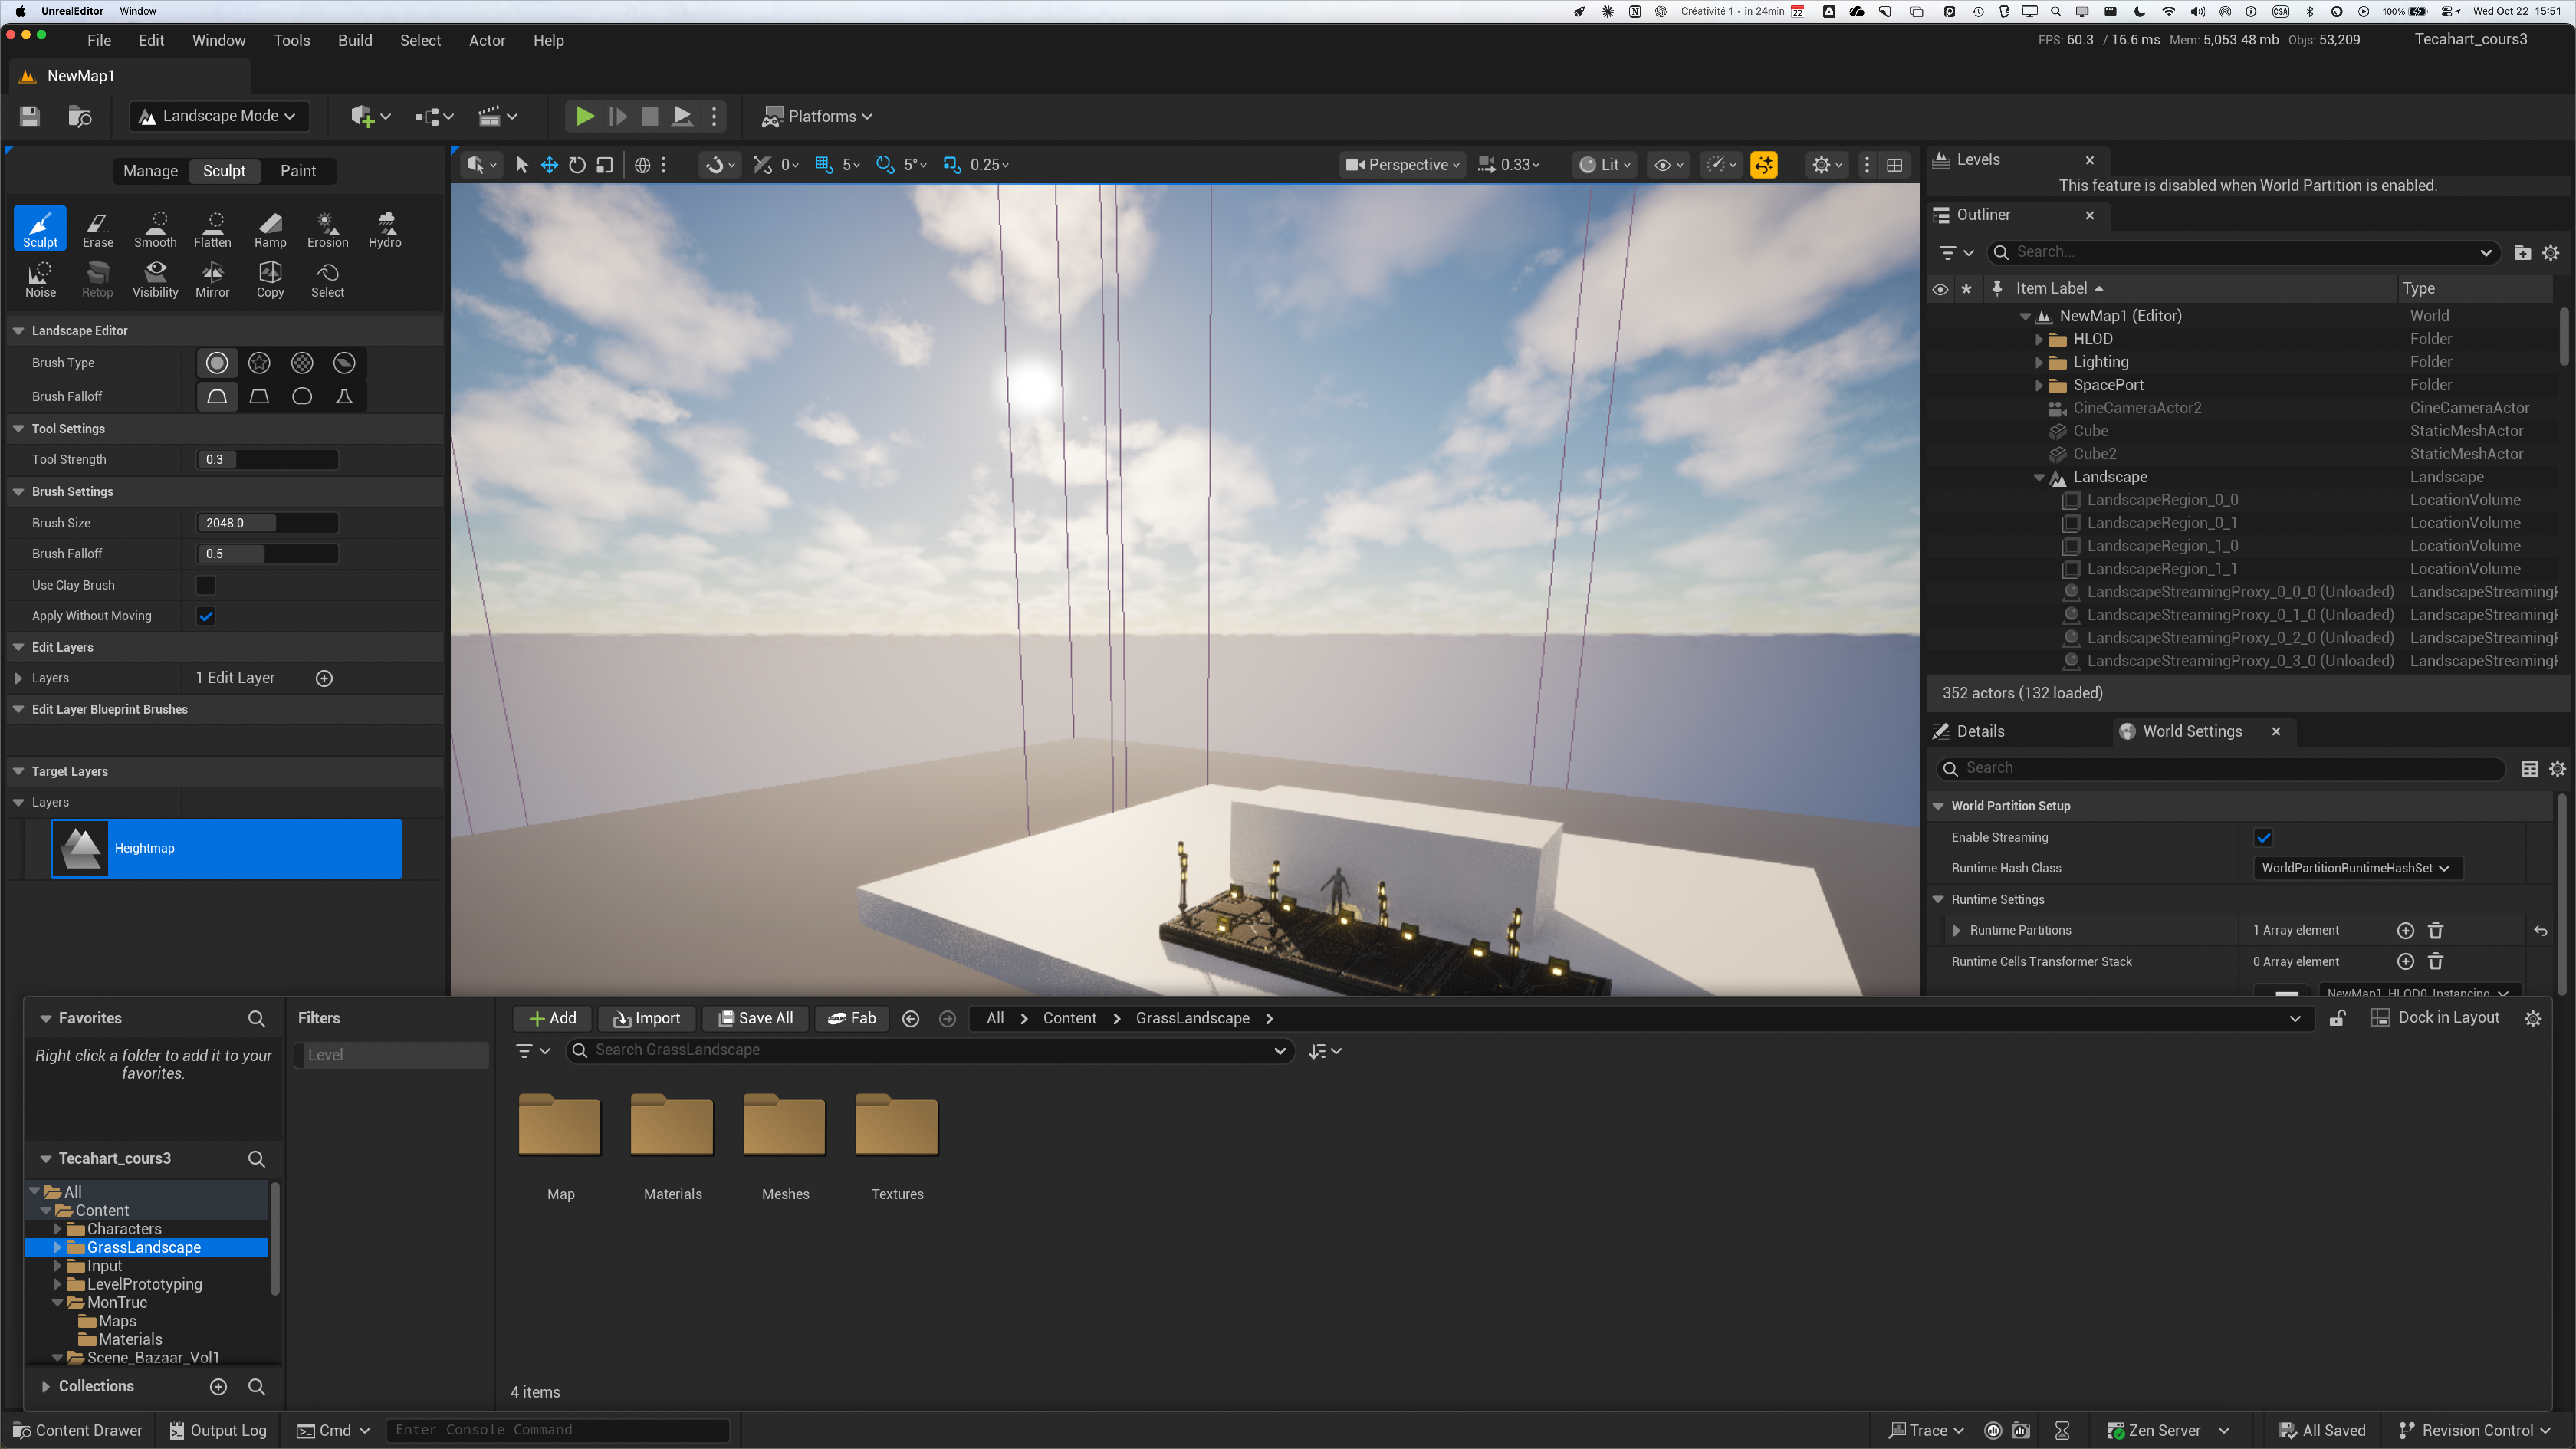This screenshot has width=2576, height=1449.
Task: Adjust the Tool Strength slider
Action: tap(267, 460)
